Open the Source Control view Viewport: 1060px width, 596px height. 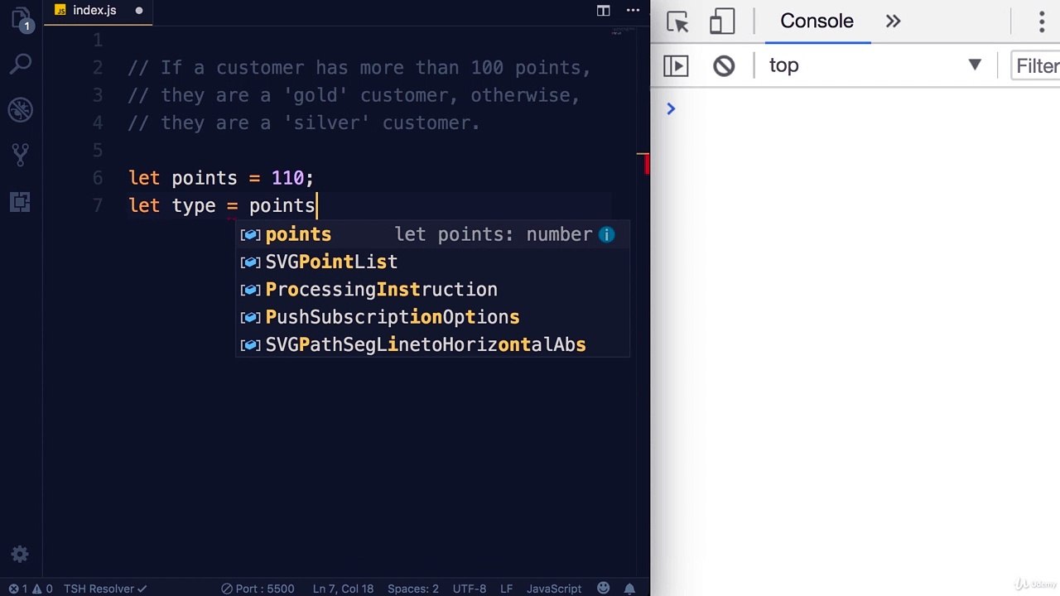(21, 155)
